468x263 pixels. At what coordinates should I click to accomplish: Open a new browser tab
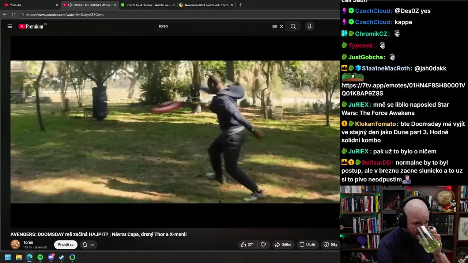240,5
